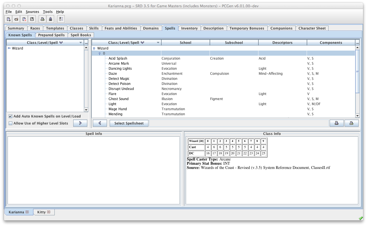Click the Close character toolbar icon
Screen dimensions: 367x226
(x=24, y=19)
